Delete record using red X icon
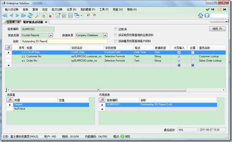 coord(51,15)
